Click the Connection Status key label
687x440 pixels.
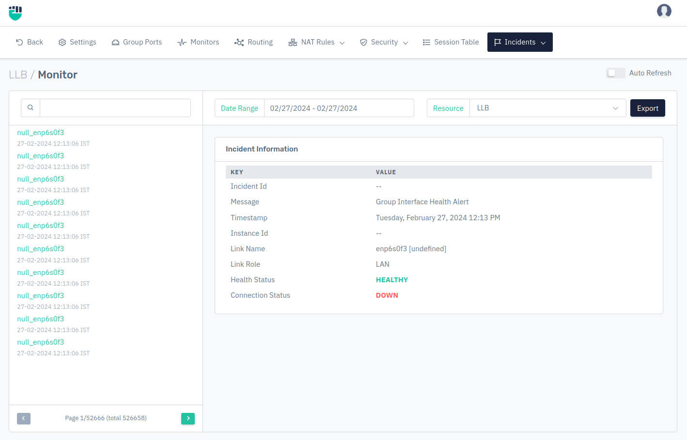pyautogui.click(x=260, y=295)
